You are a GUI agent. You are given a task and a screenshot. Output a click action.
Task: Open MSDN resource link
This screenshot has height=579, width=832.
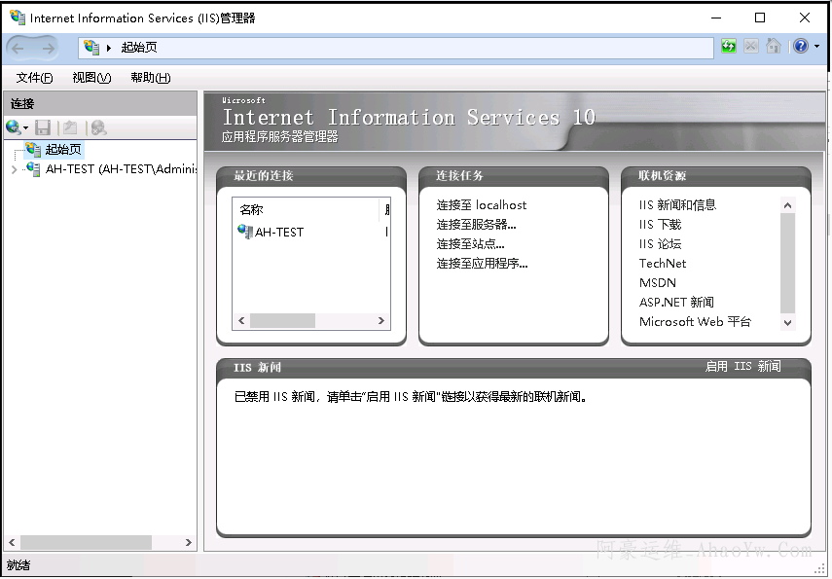point(658,283)
